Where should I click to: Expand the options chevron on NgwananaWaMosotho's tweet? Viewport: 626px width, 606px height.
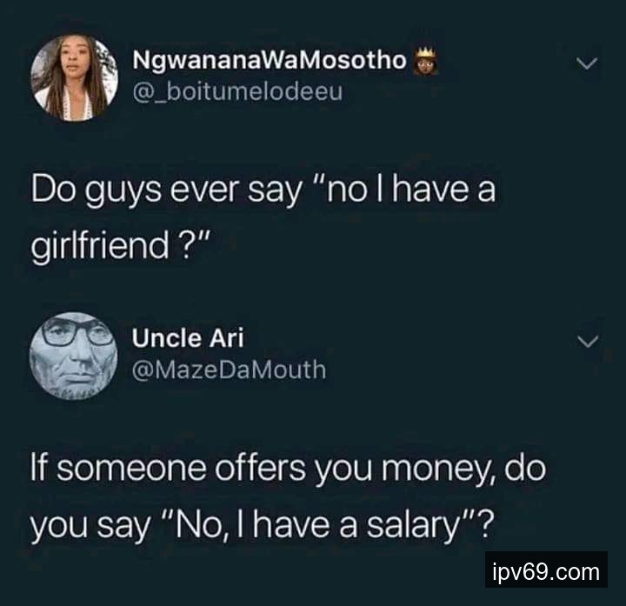pyautogui.click(x=587, y=63)
